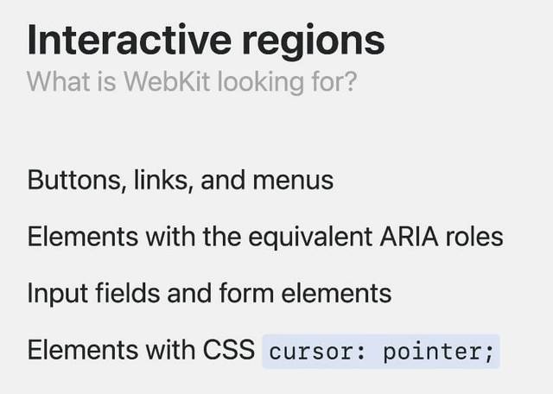Click the text "Elements with CSS"
This screenshot has height=394, width=553.
click(x=141, y=350)
